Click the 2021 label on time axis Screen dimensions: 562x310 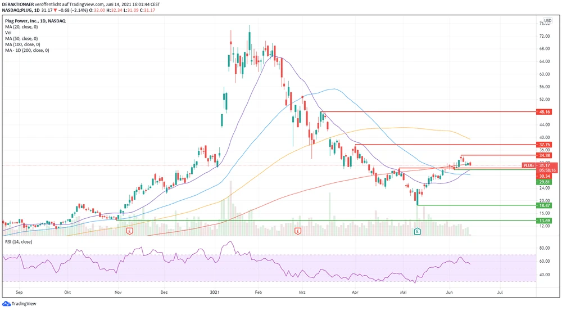pos(214,293)
